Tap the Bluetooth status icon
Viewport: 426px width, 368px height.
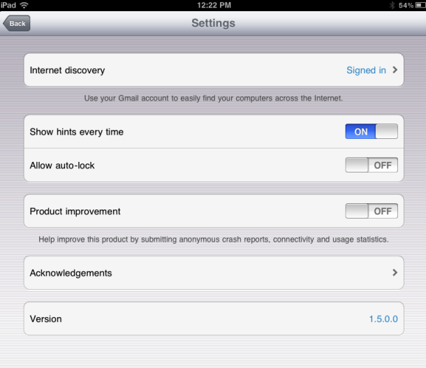tap(392, 5)
